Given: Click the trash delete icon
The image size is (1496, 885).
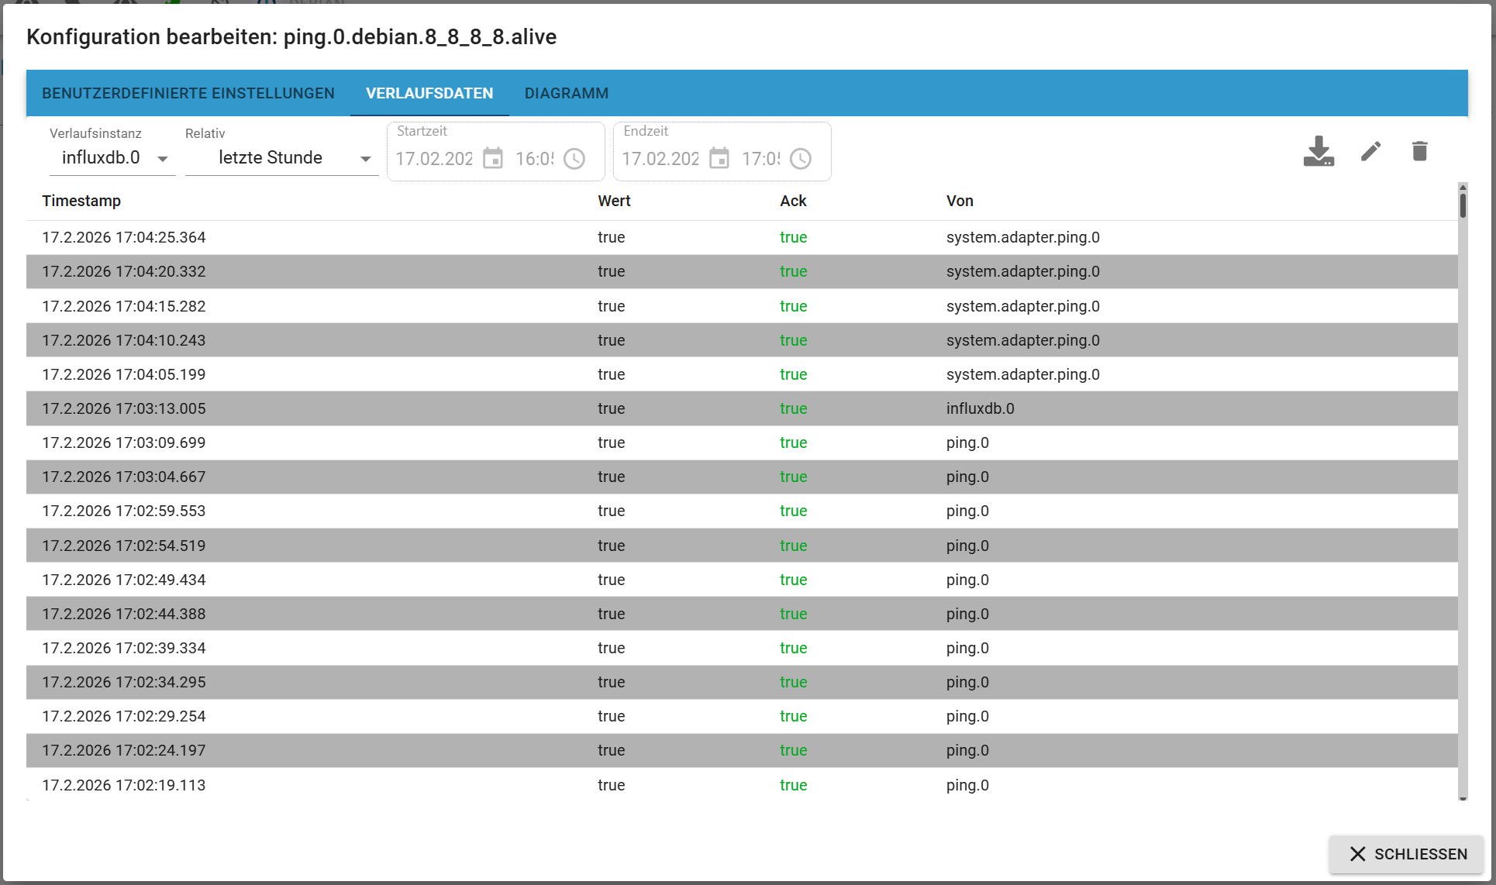Looking at the screenshot, I should [x=1419, y=151].
